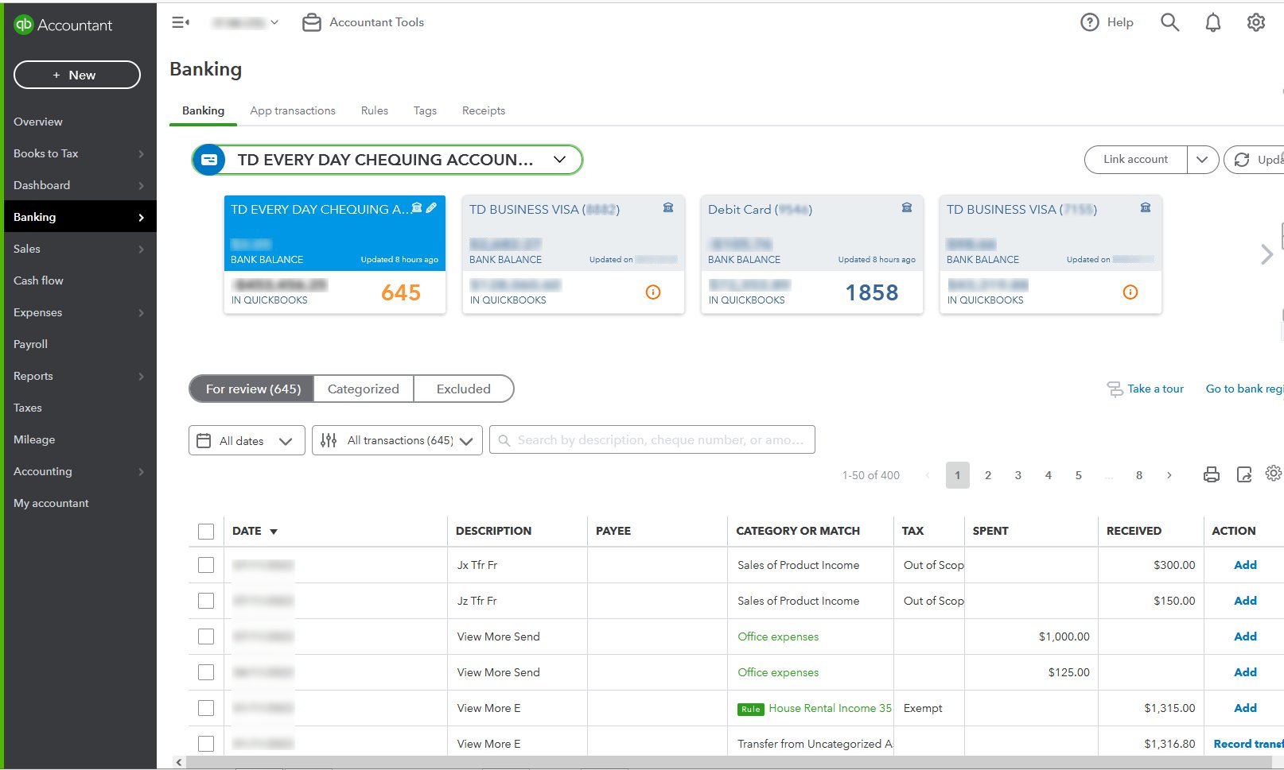
Task: Switch to the Categorized tab
Action: pos(363,389)
